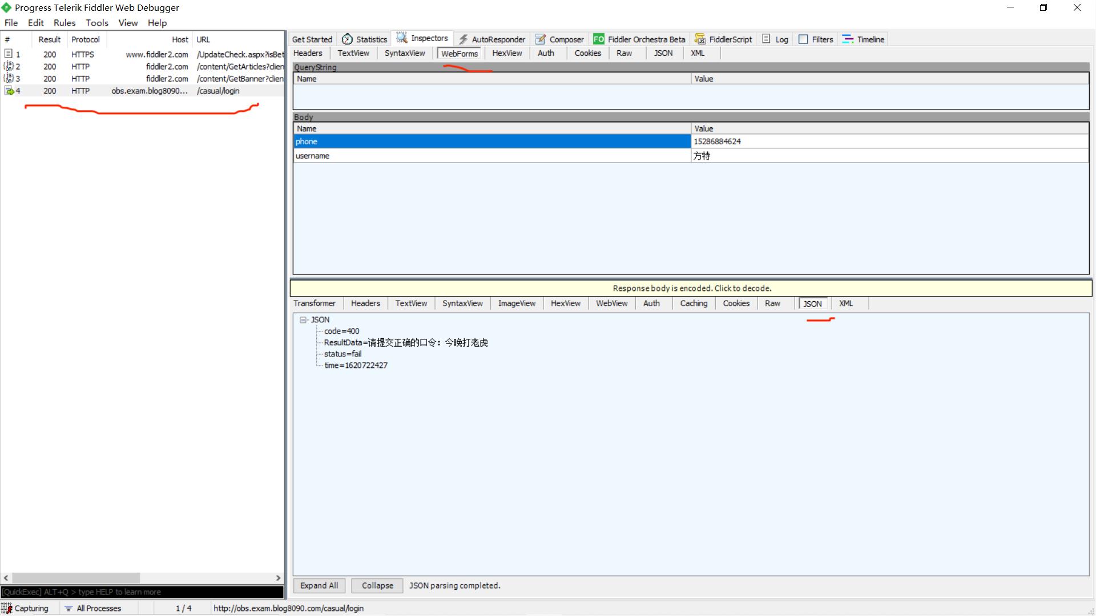Open request HexView tab

coord(507,53)
